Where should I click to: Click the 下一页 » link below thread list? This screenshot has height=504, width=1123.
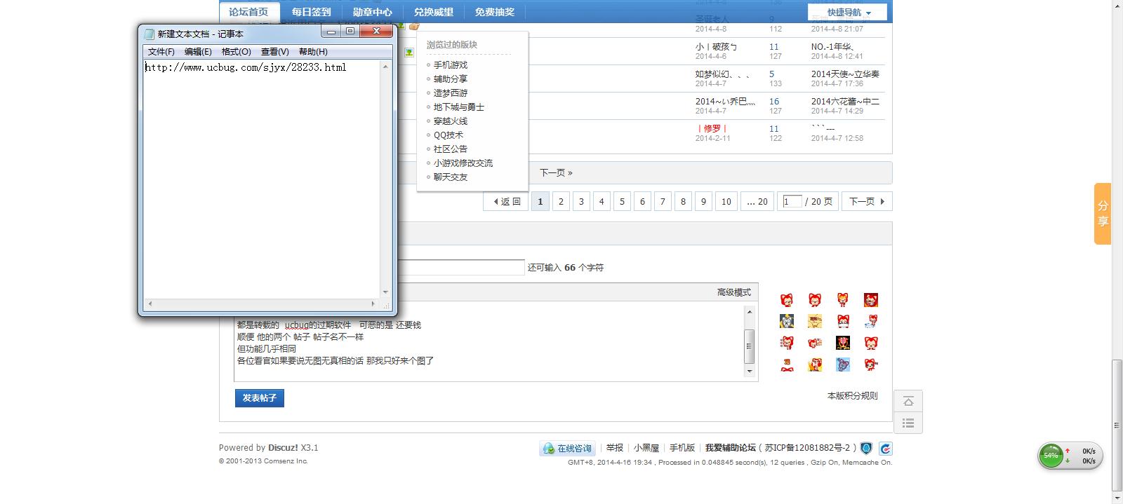point(556,172)
